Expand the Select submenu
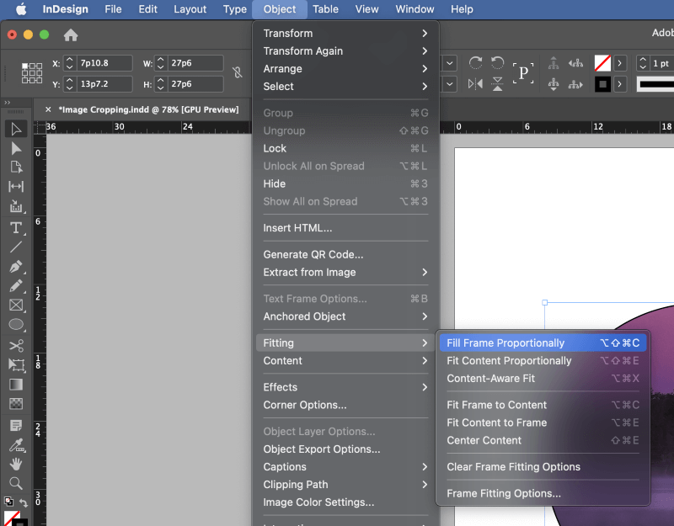The width and height of the screenshot is (674, 526). point(345,87)
